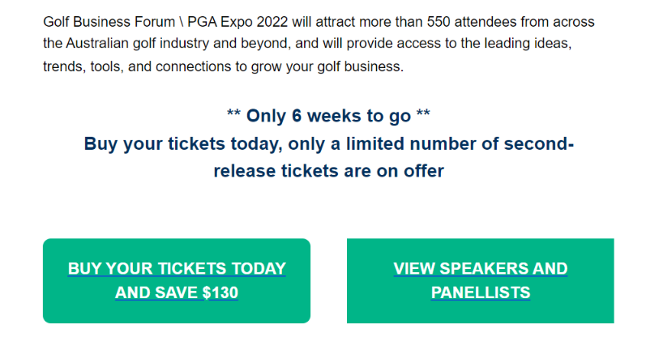Image resolution: width=646 pixels, height=350 pixels.
Task: Follow the 'AND SAVE $130' underlined link text
Action: pos(177,292)
